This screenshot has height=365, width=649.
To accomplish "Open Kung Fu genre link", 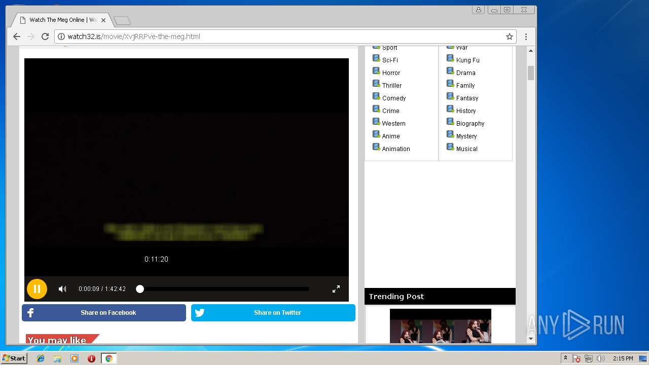I will point(467,60).
